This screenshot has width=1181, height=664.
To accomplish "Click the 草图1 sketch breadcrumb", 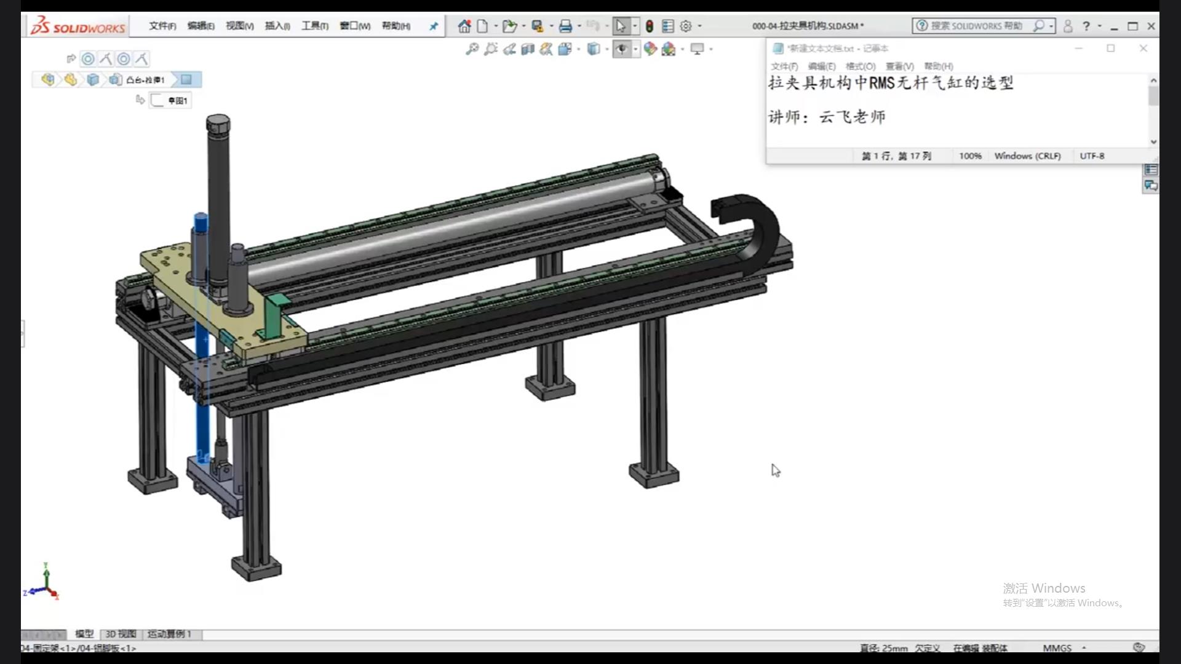I will (x=171, y=101).
